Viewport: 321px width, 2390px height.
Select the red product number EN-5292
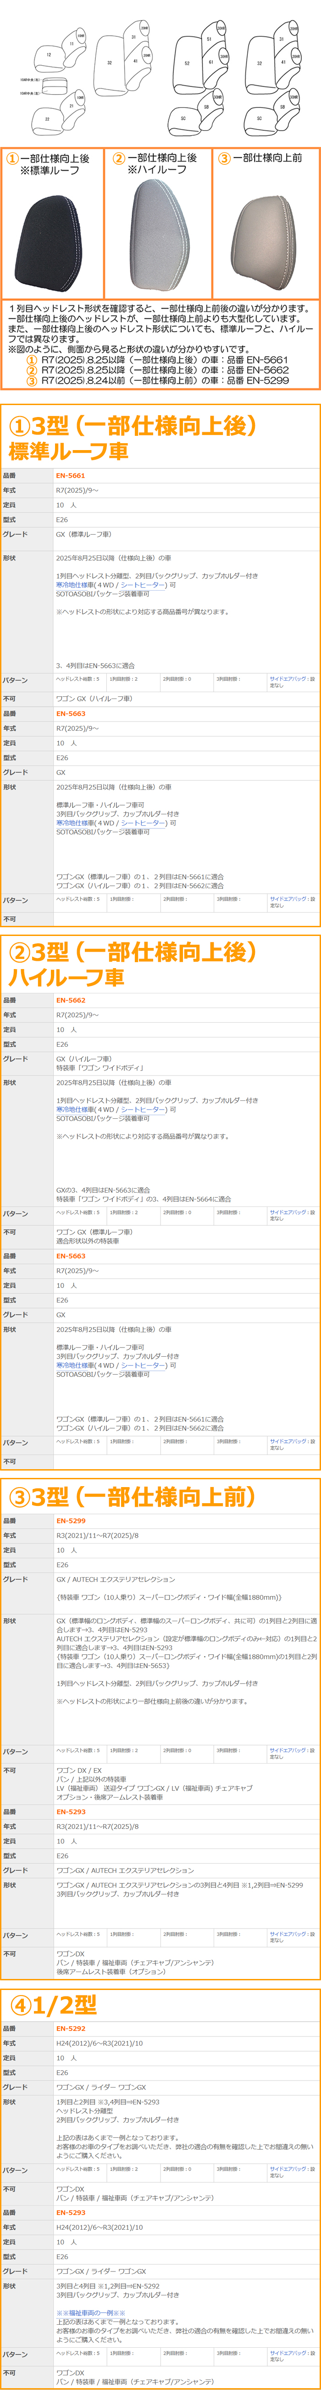click(70, 2028)
